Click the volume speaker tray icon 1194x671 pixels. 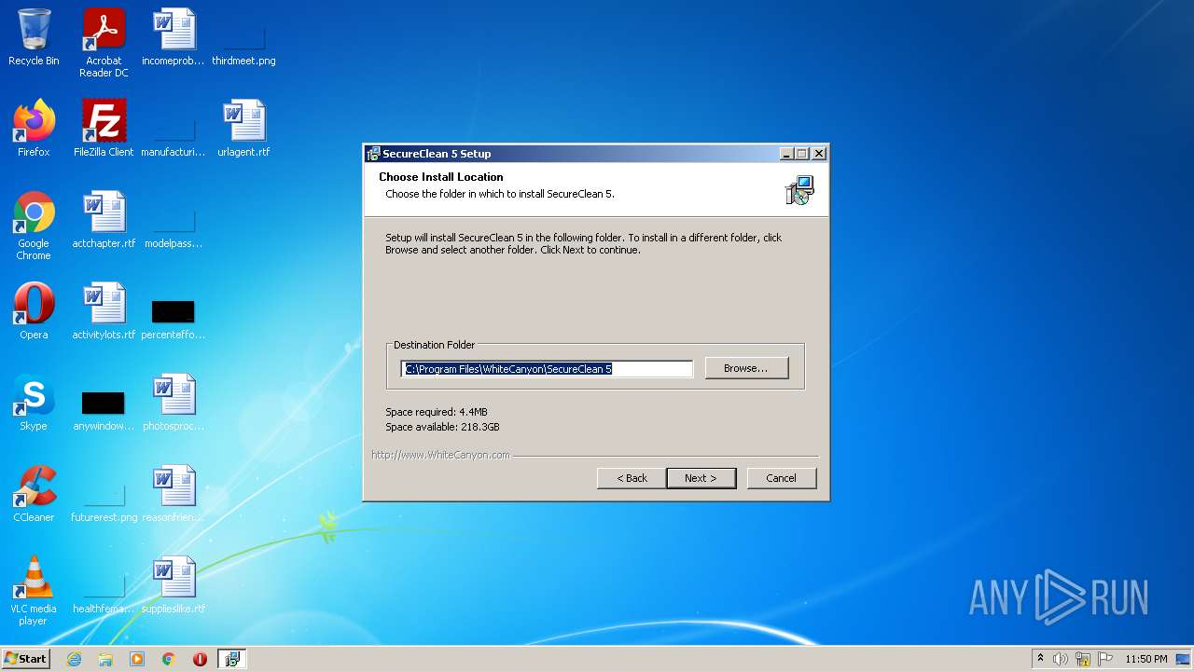click(x=1061, y=659)
